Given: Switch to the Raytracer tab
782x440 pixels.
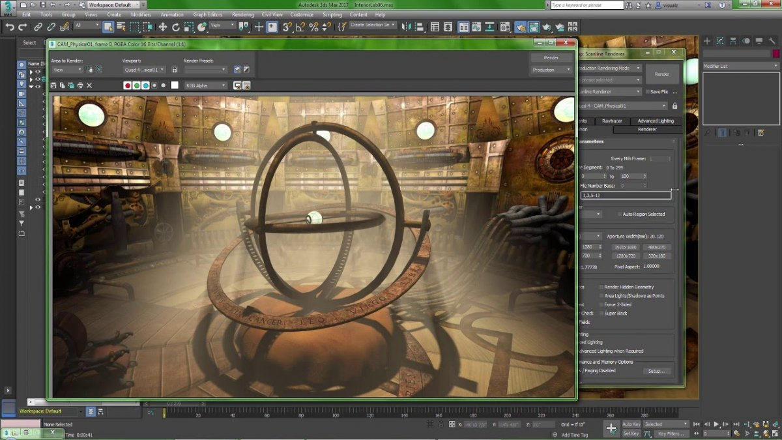Looking at the screenshot, I should coord(613,121).
